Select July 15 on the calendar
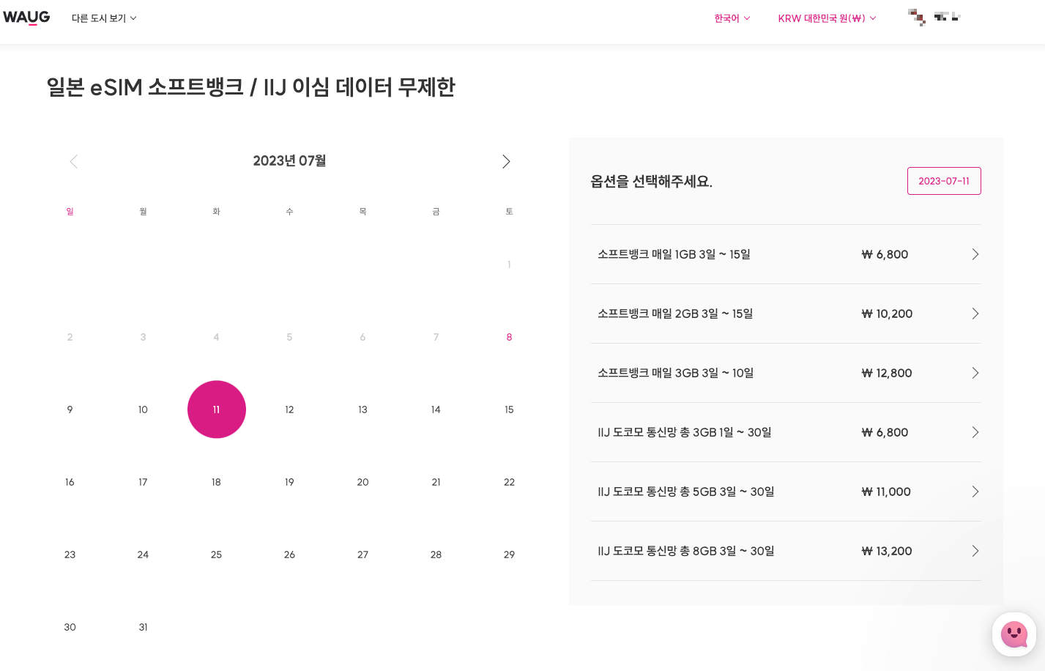Screen dimensions: 1045x671 (x=509, y=409)
